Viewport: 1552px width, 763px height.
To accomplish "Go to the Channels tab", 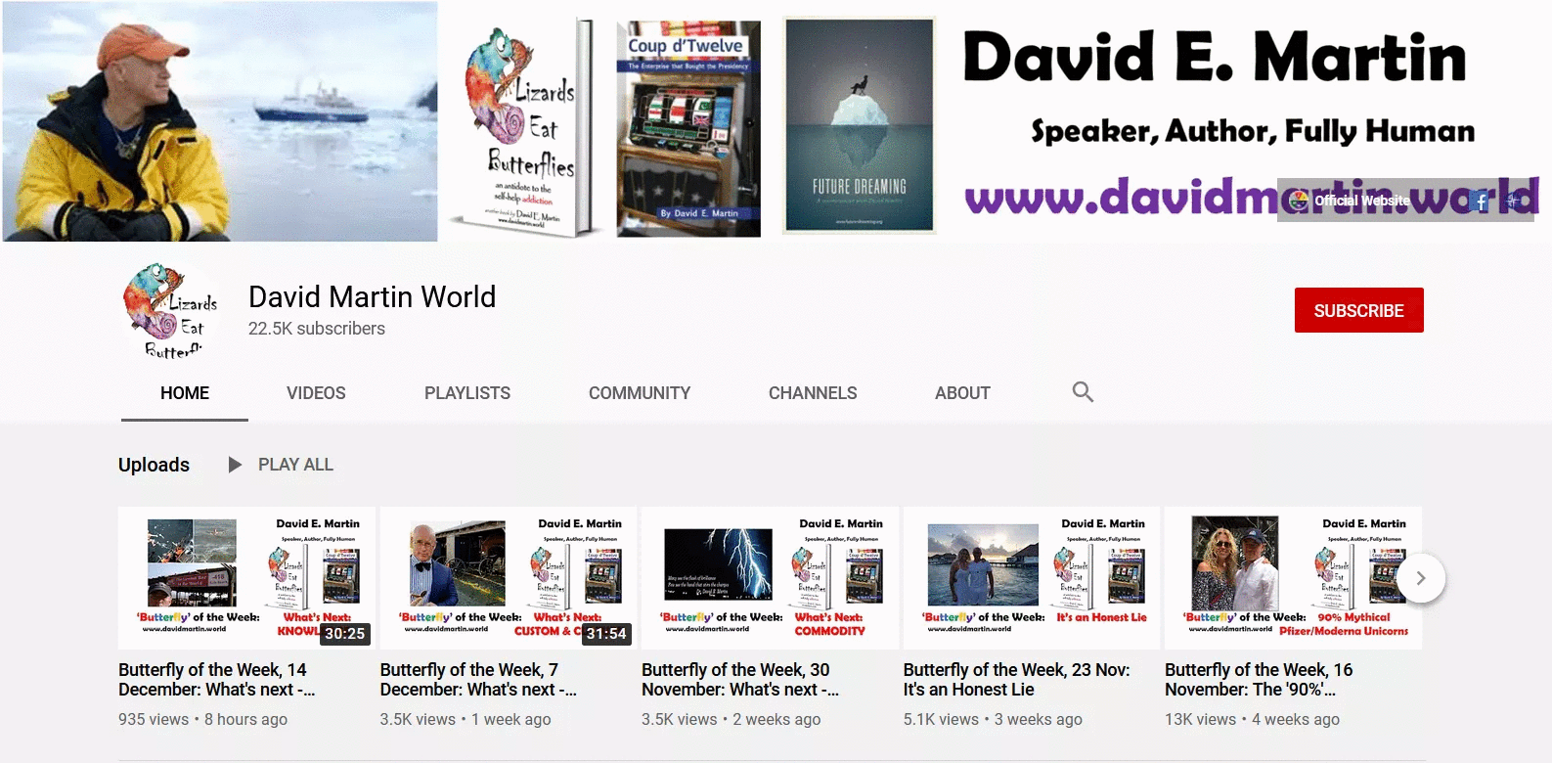I will tap(813, 393).
